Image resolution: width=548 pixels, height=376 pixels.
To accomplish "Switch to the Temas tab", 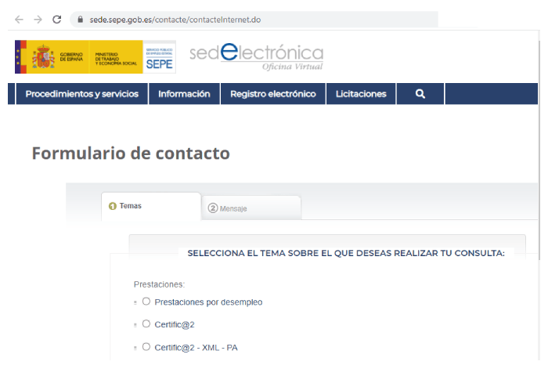I will pyautogui.click(x=151, y=206).
